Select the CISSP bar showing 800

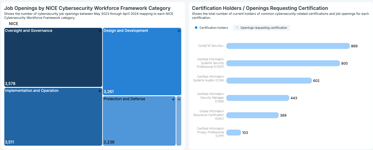(x=283, y=63)
